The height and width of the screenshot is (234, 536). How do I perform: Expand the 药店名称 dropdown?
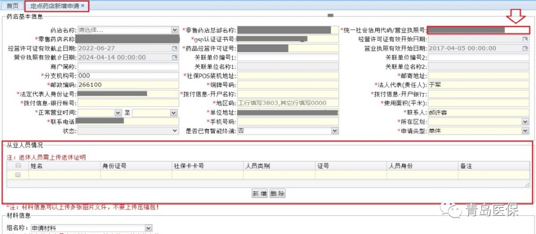[174, 30]
